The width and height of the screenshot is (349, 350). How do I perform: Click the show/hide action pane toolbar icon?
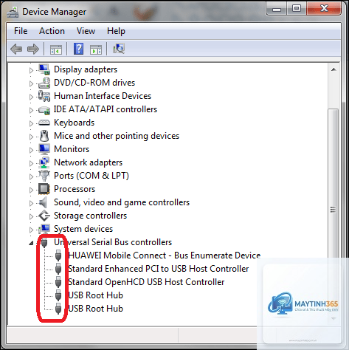[x=96, y=49]
